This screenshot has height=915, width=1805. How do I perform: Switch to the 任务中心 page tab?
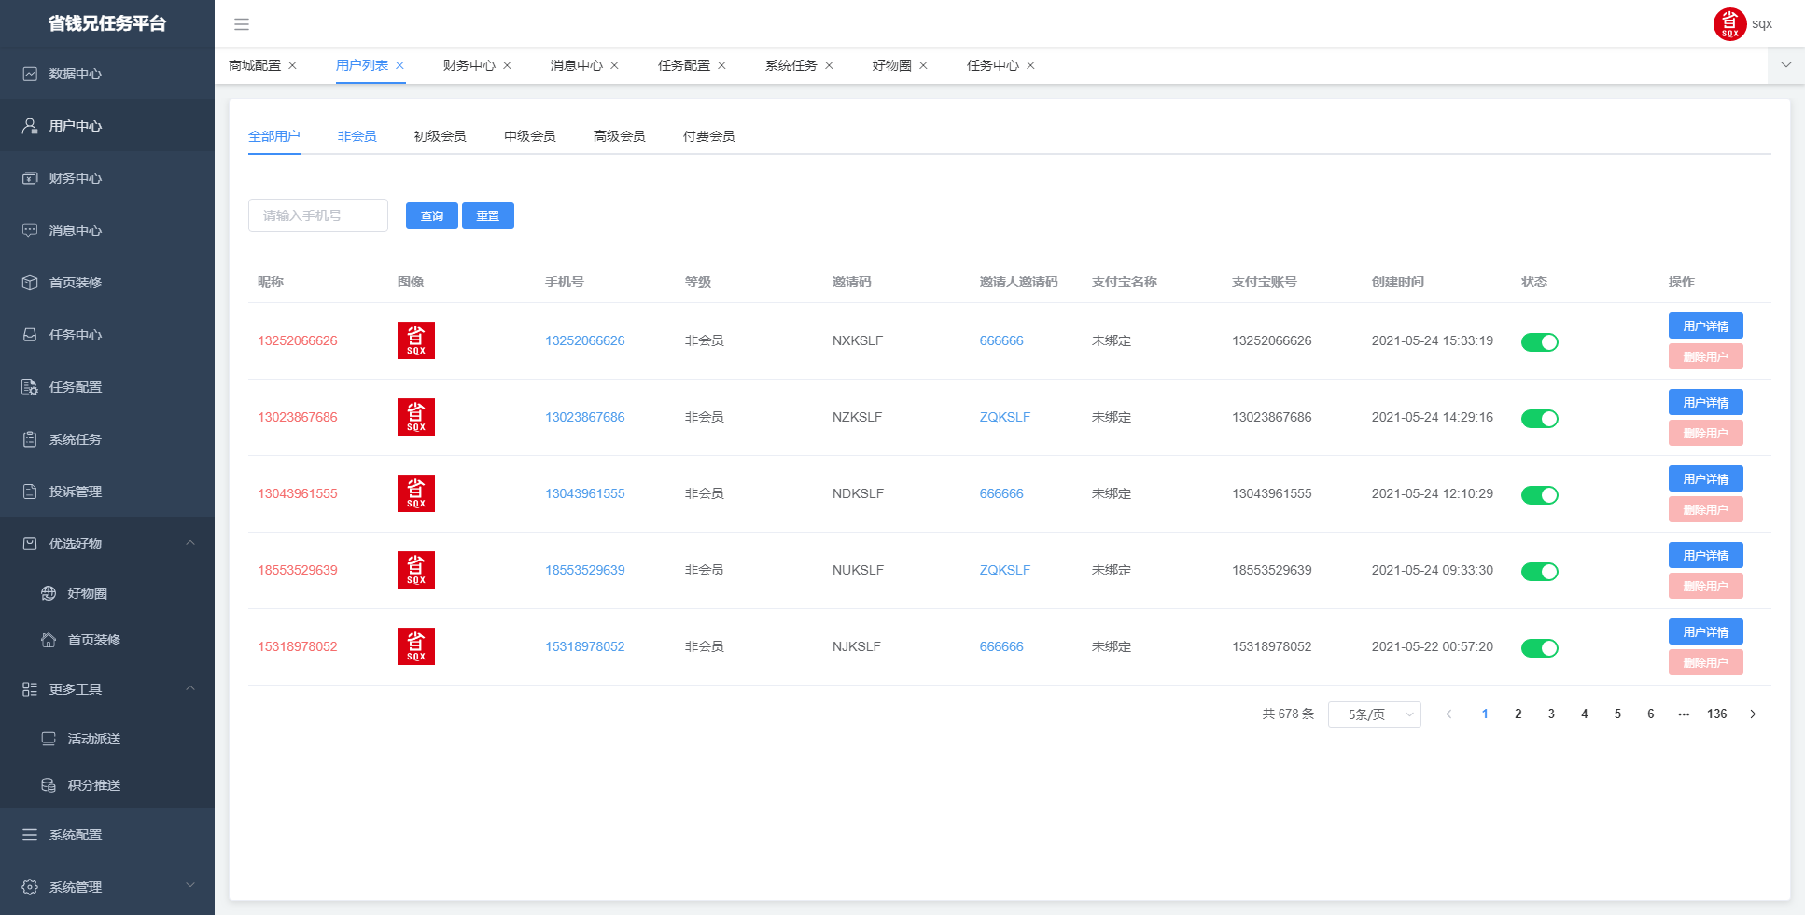(992, 65)
